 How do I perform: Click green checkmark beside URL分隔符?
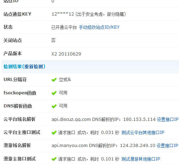pos(54,80)
